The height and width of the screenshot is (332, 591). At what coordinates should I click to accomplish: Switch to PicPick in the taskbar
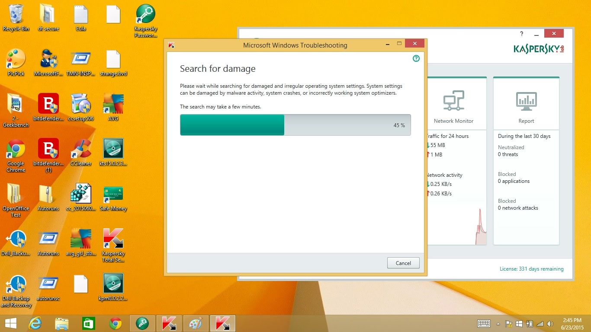(x=196, y=323)
